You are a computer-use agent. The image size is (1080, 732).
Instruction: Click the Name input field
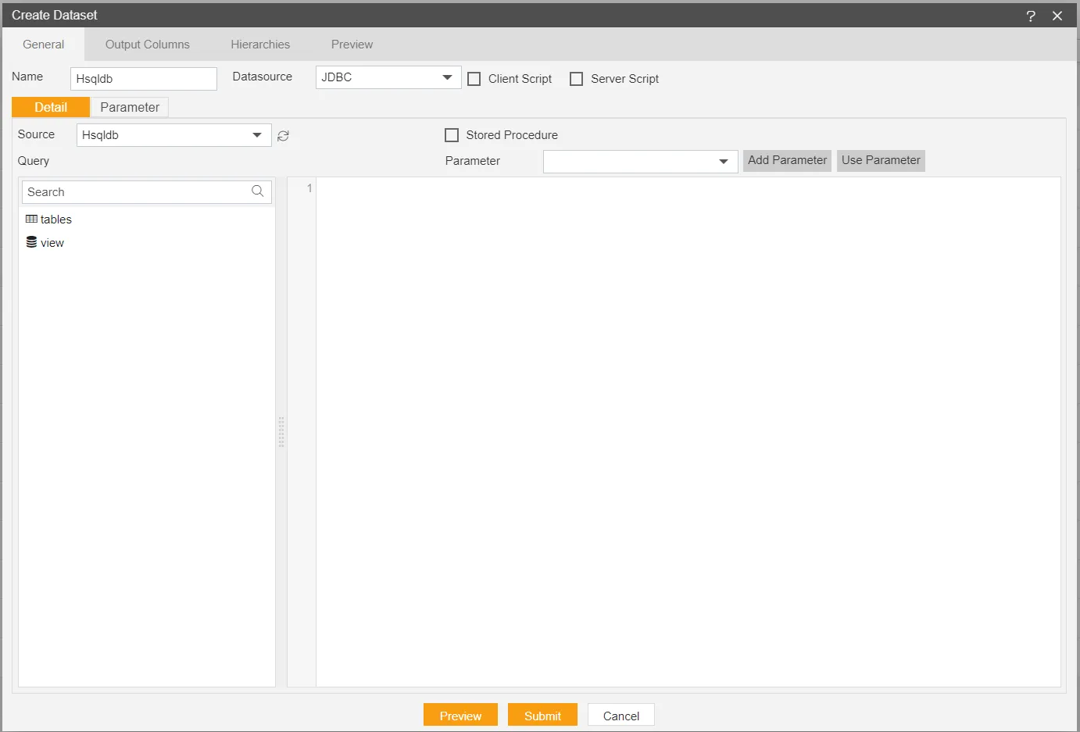tap(144, 79)
